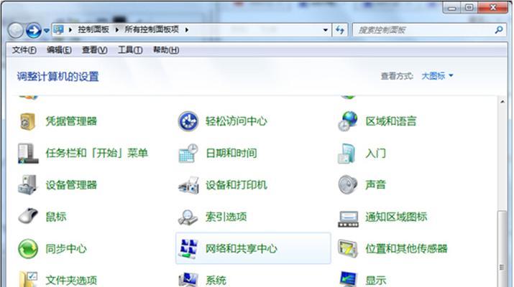This screenshot has width=514, height=287.
Task: Open the 文件夹选项 link
Action: (x=71, y=281)
